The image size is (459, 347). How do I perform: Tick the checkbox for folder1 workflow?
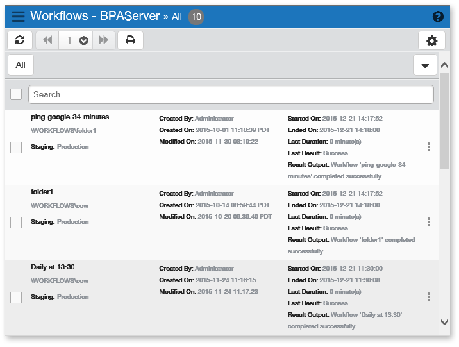[16, 223]
